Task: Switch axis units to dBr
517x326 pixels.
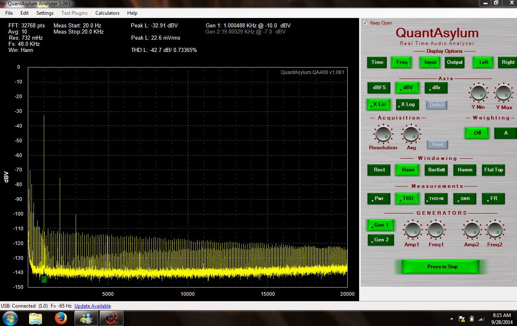Action: [436, 88]
